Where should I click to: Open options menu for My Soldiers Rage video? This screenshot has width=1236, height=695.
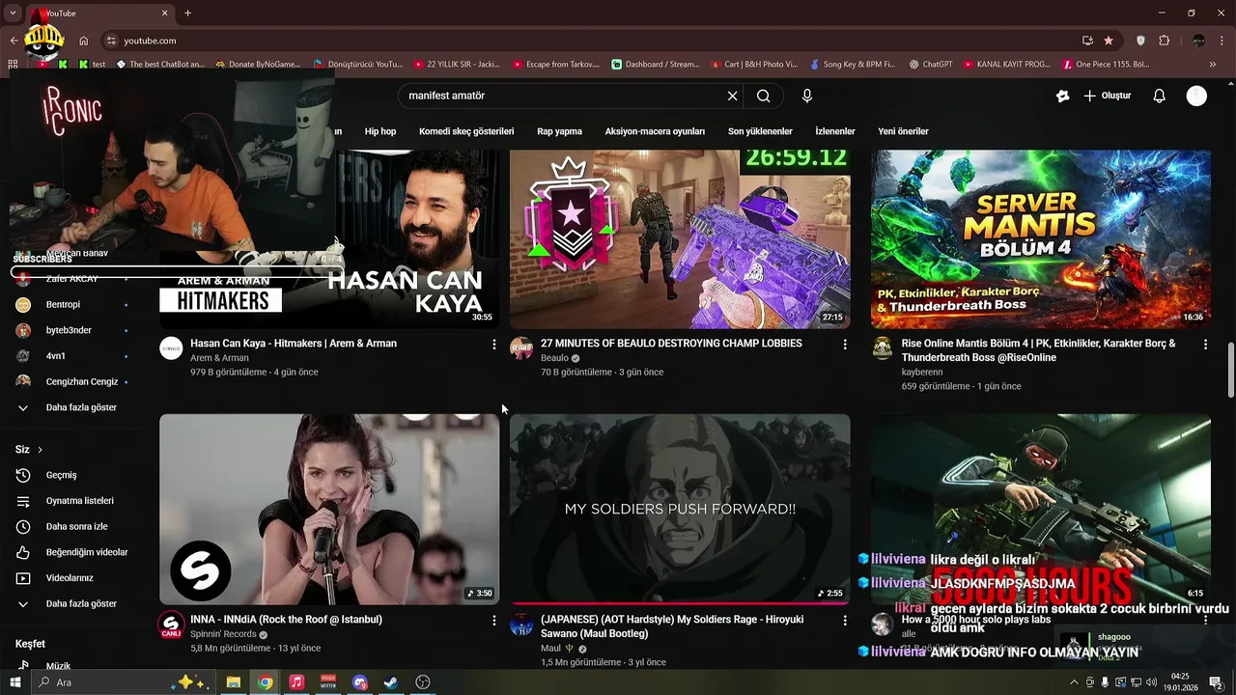tap(845, 621)
